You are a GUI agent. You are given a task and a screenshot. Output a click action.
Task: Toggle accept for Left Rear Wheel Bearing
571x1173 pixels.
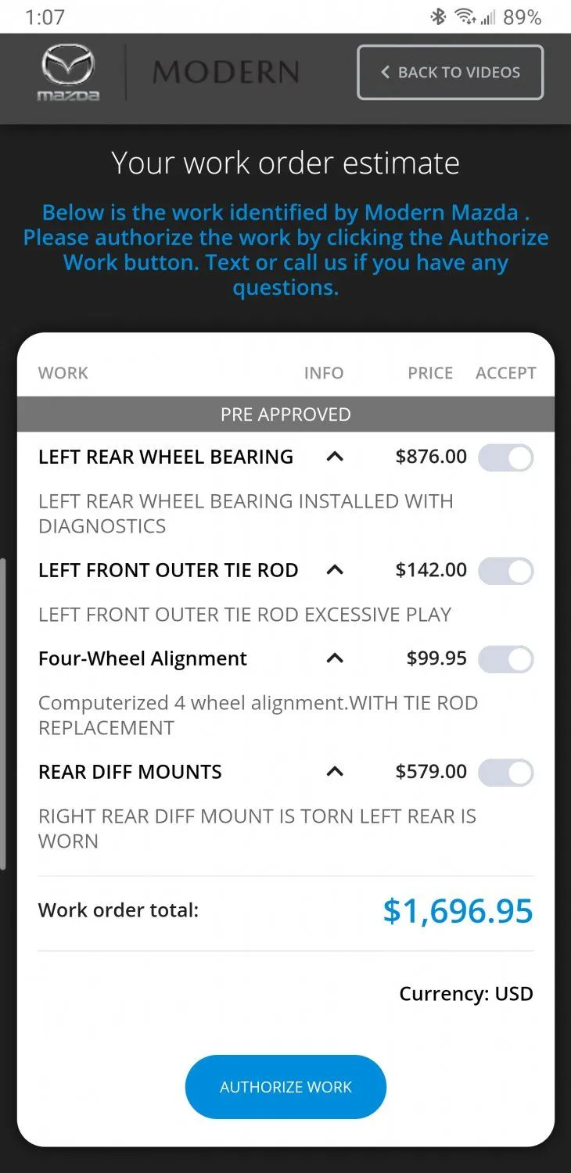tap(506, 457)
